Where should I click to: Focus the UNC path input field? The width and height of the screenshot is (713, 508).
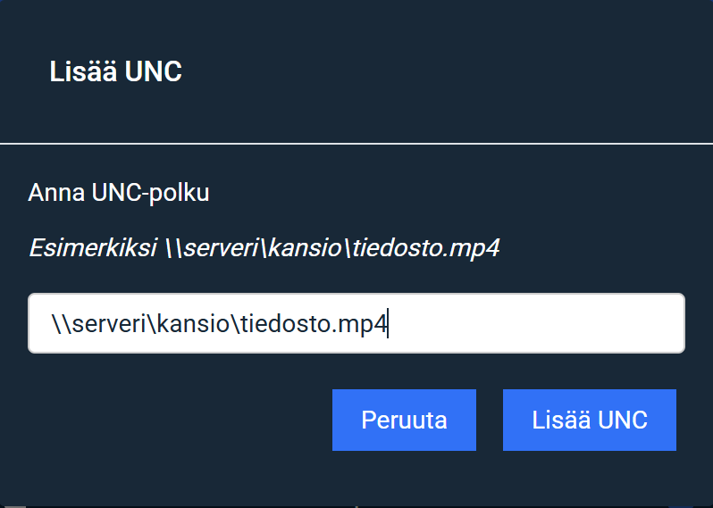pos(356,323)
